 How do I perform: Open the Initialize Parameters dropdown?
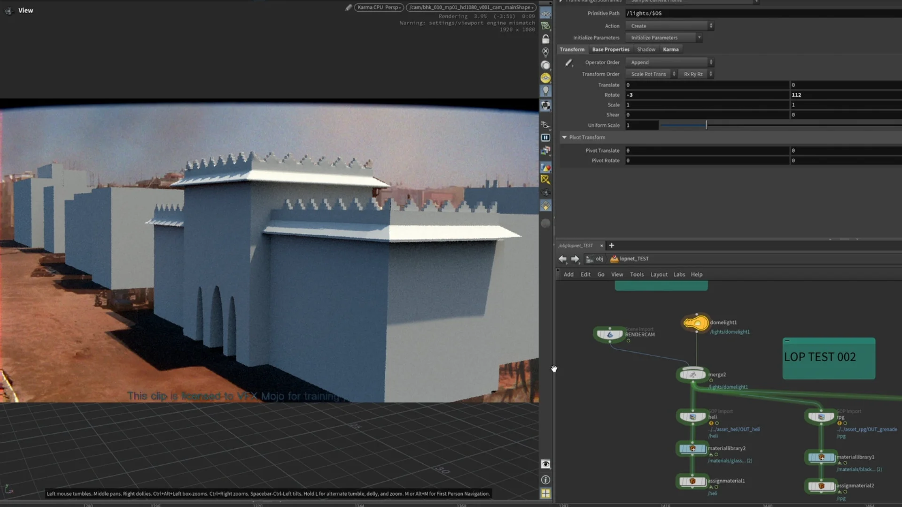point(664,38)
